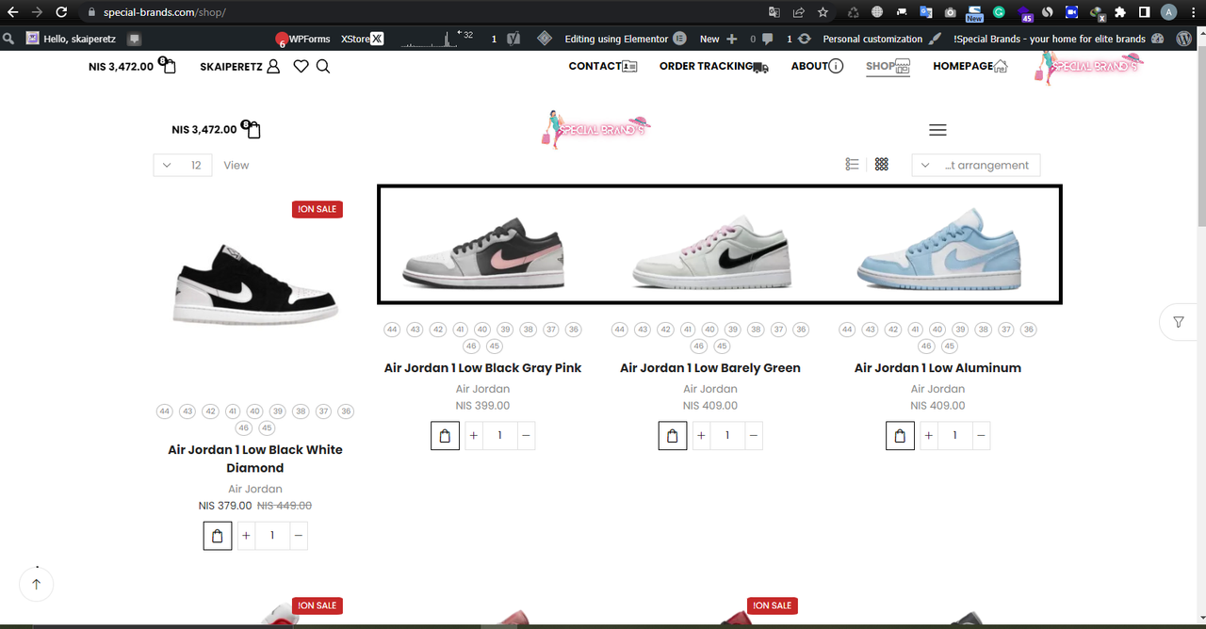Reload the page with the refresh icon
Screen dimensions: 1206x629
click(x=61, y=12)
